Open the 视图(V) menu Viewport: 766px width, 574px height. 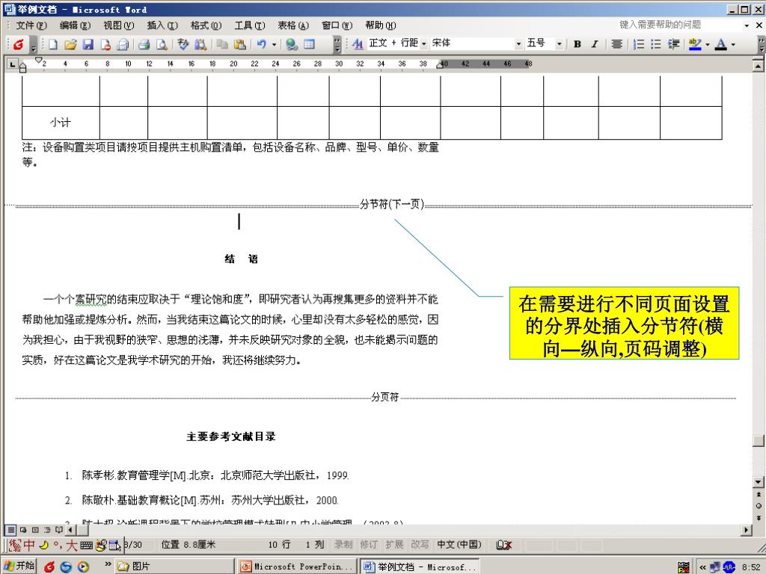click(119, 25)
